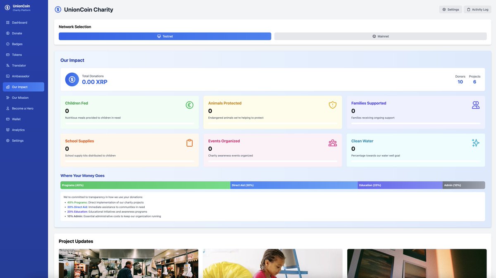The width and height of the screenshot is (496, 278).
Task: Click the purple Education (20%) segment
Action: click(x=400, y=185)
